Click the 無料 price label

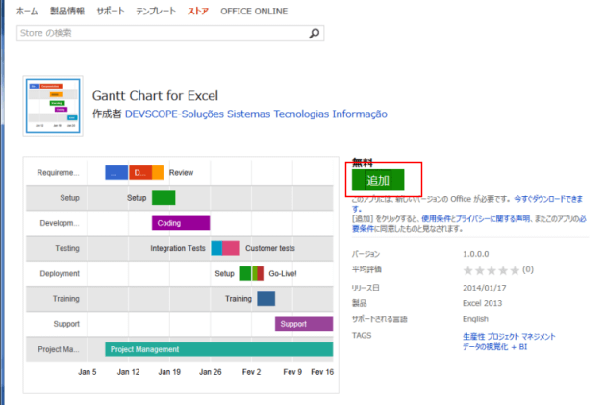coord(363,163)
